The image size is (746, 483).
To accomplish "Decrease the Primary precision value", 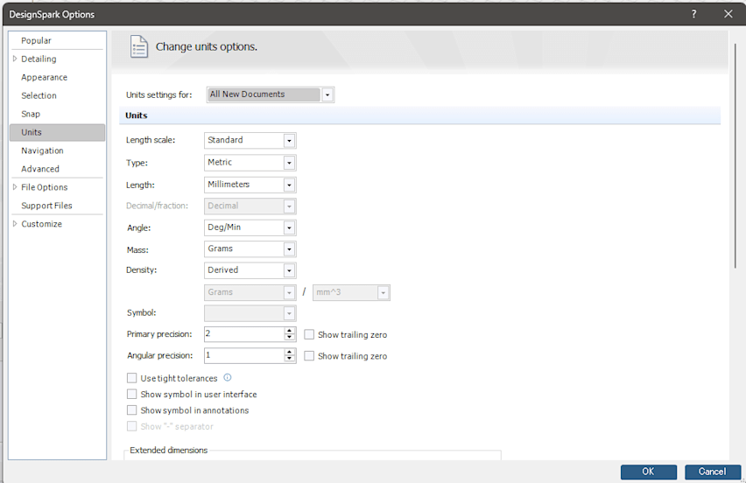I will (x=289, y=338).
